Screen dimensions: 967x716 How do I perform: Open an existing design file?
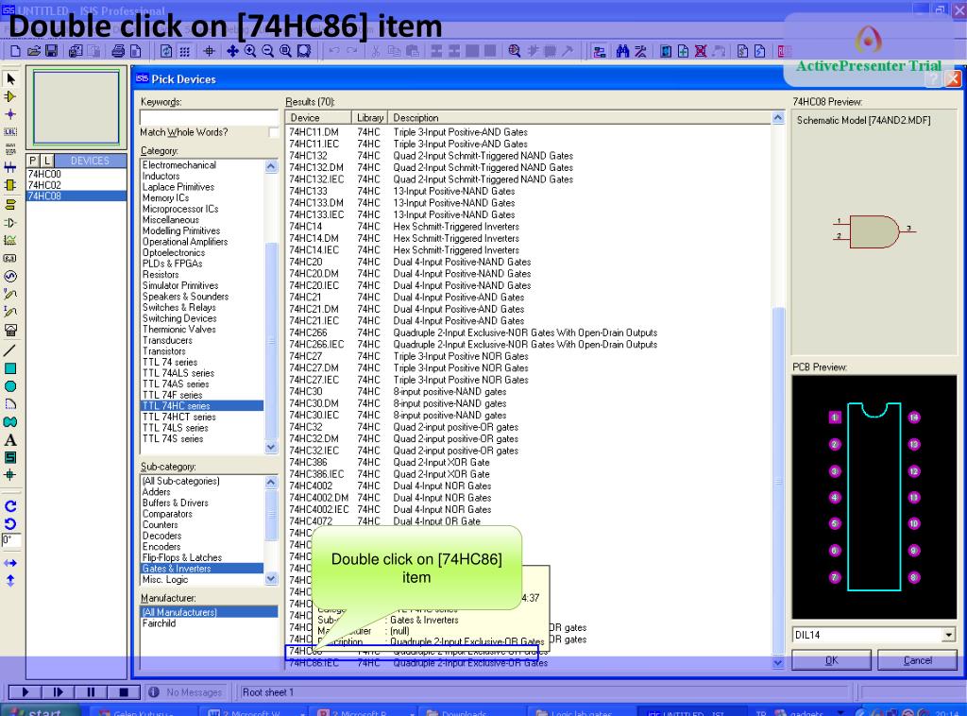tap(34, 51)
